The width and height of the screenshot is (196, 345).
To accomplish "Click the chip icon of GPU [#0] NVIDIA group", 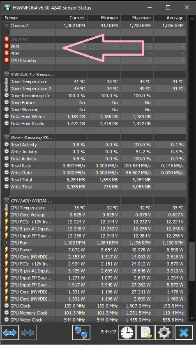I will (x=7, y=201).
